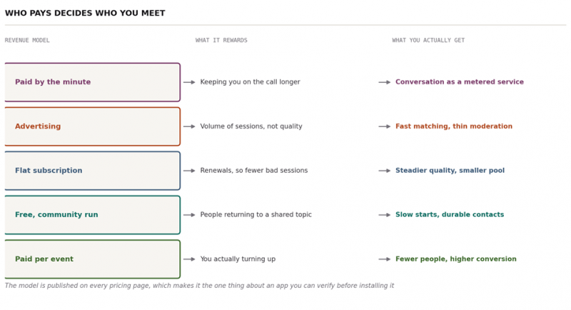This screenshot has height=310, width=571.
Task: Click the italic footnote about pricing pages
Action: point(199,286)
